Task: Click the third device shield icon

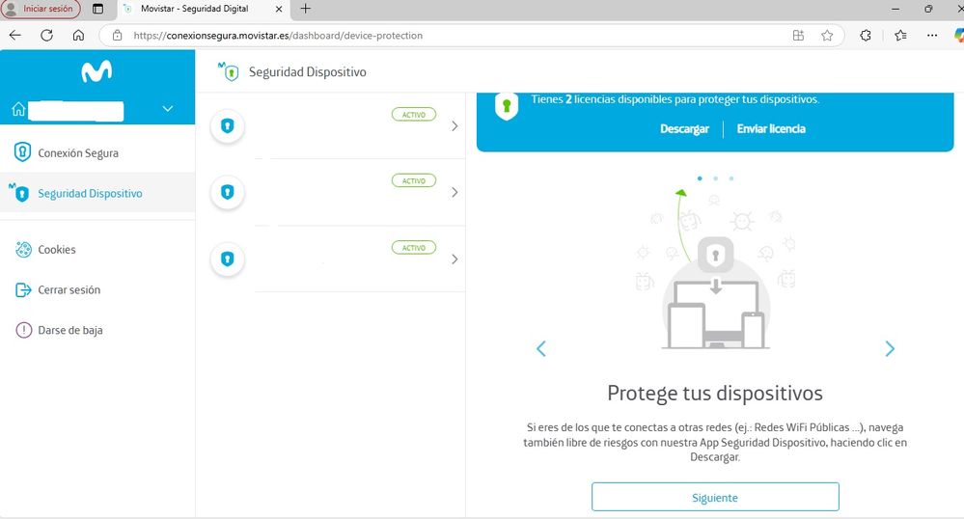Action: tap(227, 259)
